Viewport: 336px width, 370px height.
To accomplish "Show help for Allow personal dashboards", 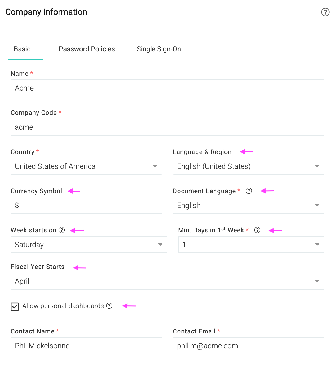I will pyautogui.click(x=109, y=306).
